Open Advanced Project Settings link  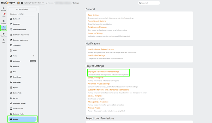coord(99,84)
